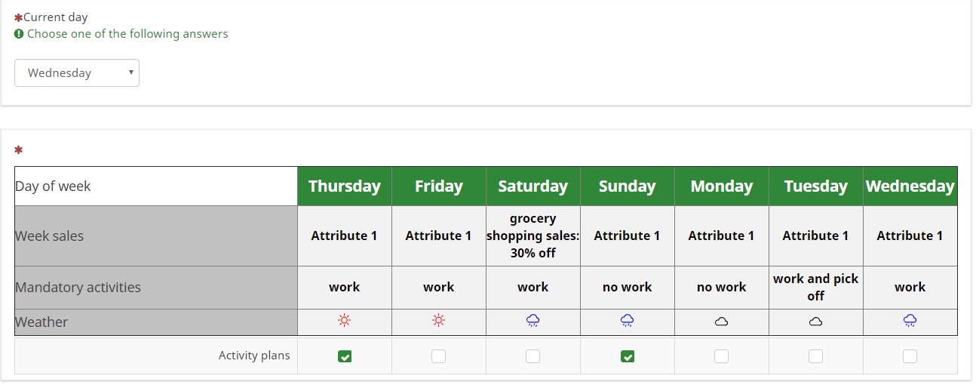Click the rain weather icon for Sunday
Viewport: 976px width, 385px height.
pos(628,321)
